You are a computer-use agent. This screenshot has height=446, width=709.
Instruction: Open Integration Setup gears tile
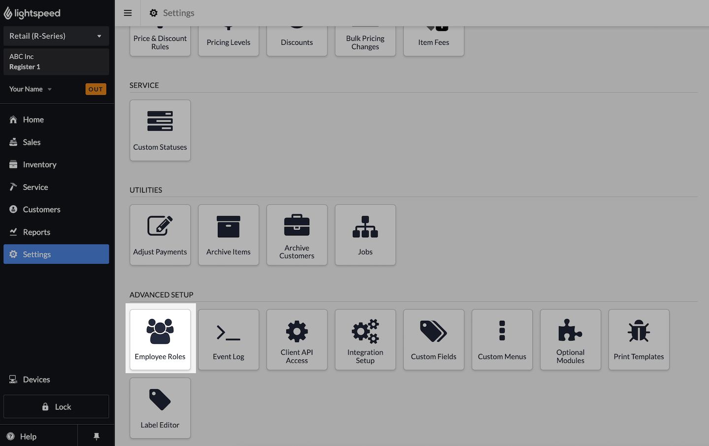tap(365, 340)
